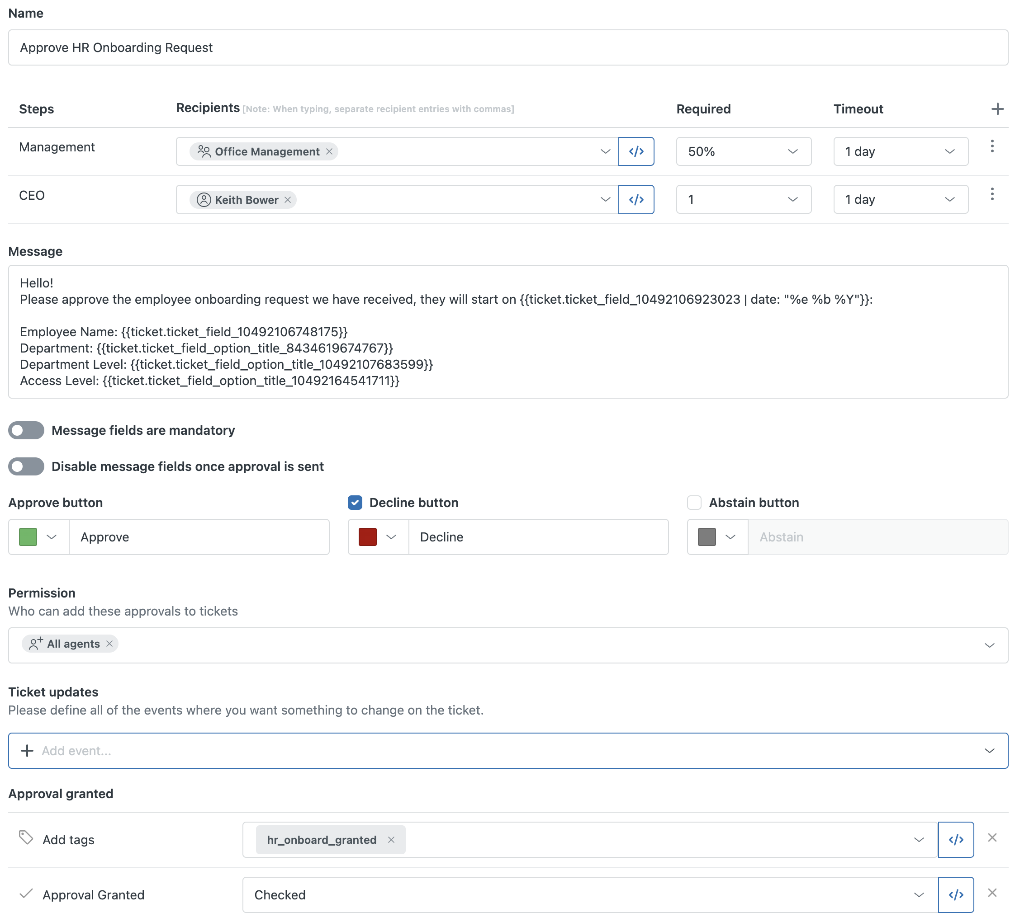Pick the red Decline button color
Viewport: 1015px width, 922px height.
coord(378,537)
